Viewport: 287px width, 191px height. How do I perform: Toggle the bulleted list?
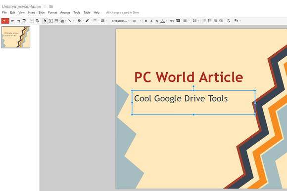click(210, 21)
